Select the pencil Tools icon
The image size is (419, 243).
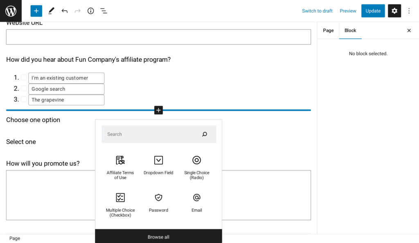(x=51, y=11)
